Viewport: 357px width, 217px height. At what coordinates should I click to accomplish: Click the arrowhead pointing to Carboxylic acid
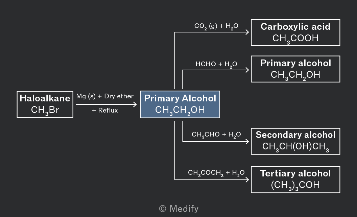(247, 32)
